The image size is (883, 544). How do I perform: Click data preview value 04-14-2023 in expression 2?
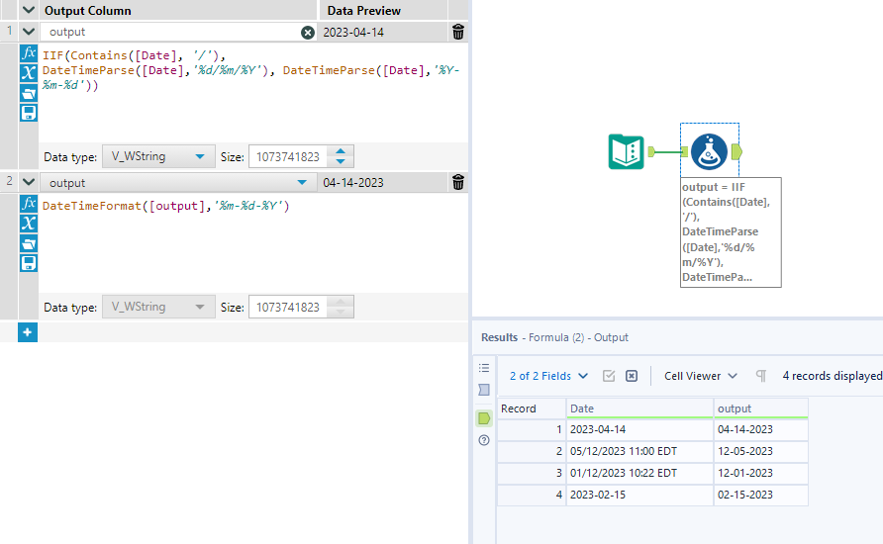point(353,182)
